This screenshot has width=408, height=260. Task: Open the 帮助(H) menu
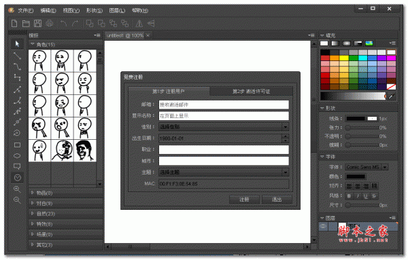point(140,10)
